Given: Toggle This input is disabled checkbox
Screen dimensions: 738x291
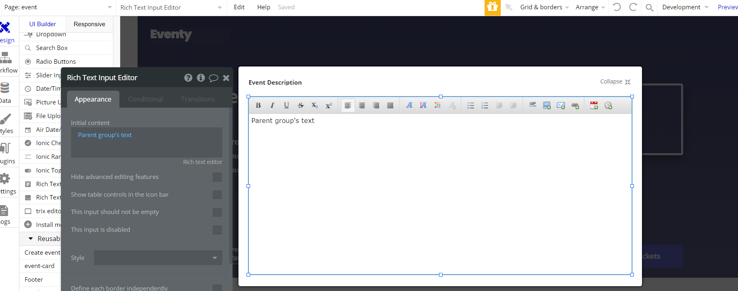Looking at the screenshot, I should (x=217, y=230).
